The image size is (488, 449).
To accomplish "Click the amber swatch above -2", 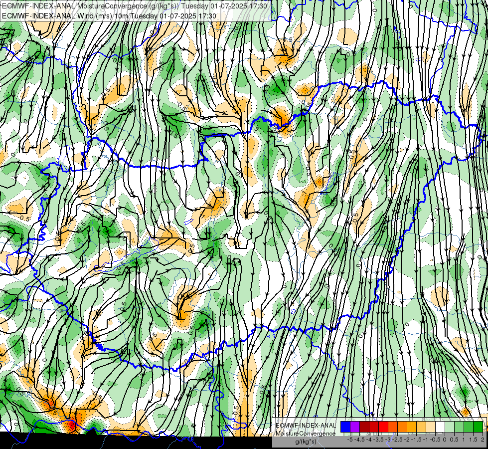I will tap(411, 427).
